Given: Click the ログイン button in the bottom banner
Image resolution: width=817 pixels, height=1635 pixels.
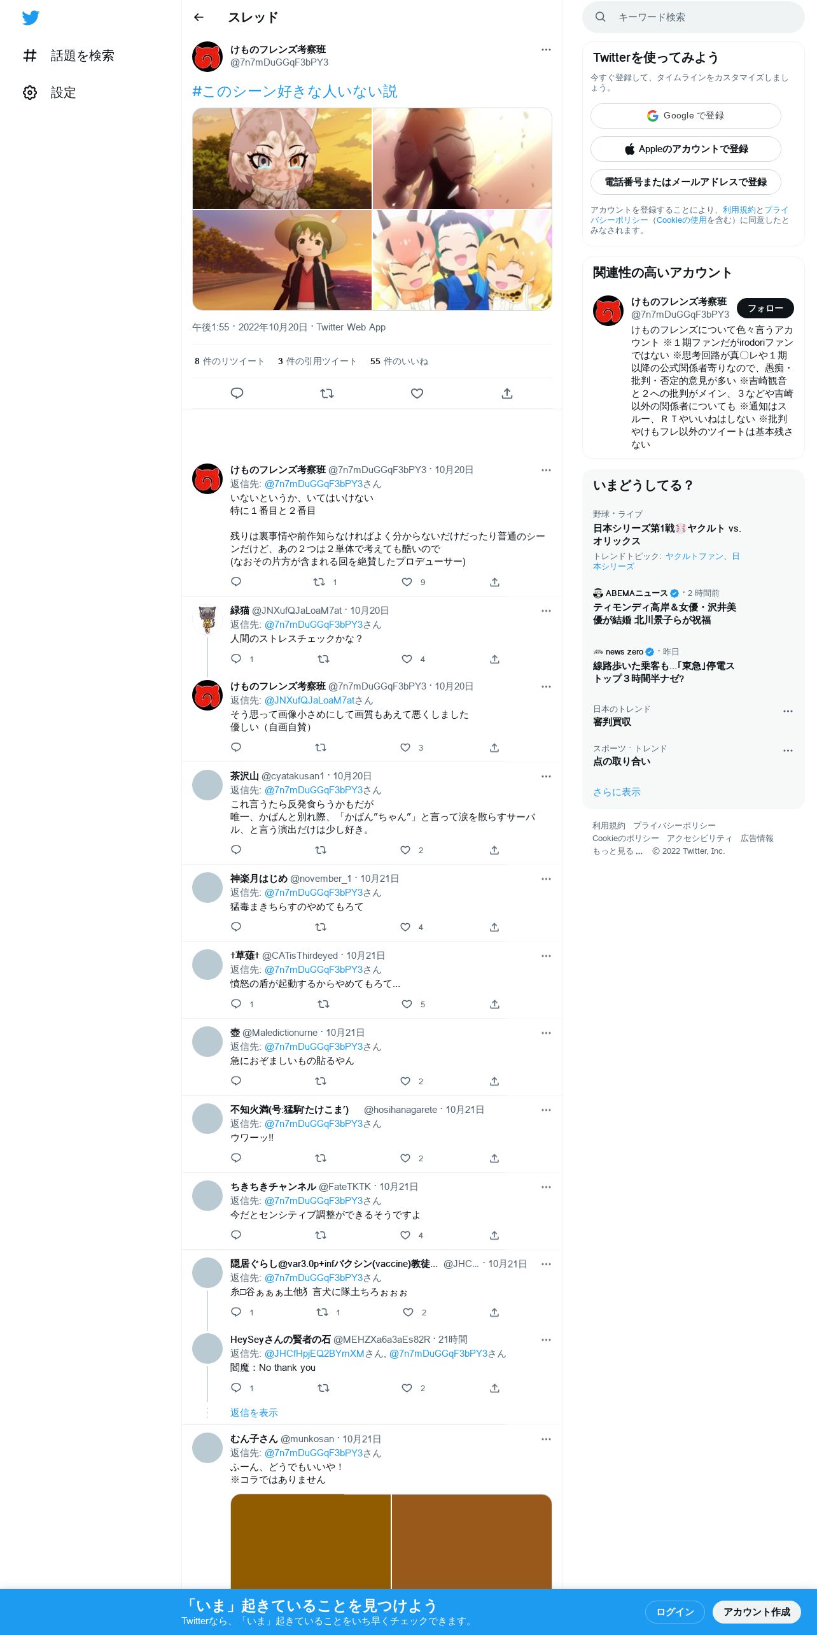Looking at the screenshot, I should pyautogui.click(x=674, y=1611).
